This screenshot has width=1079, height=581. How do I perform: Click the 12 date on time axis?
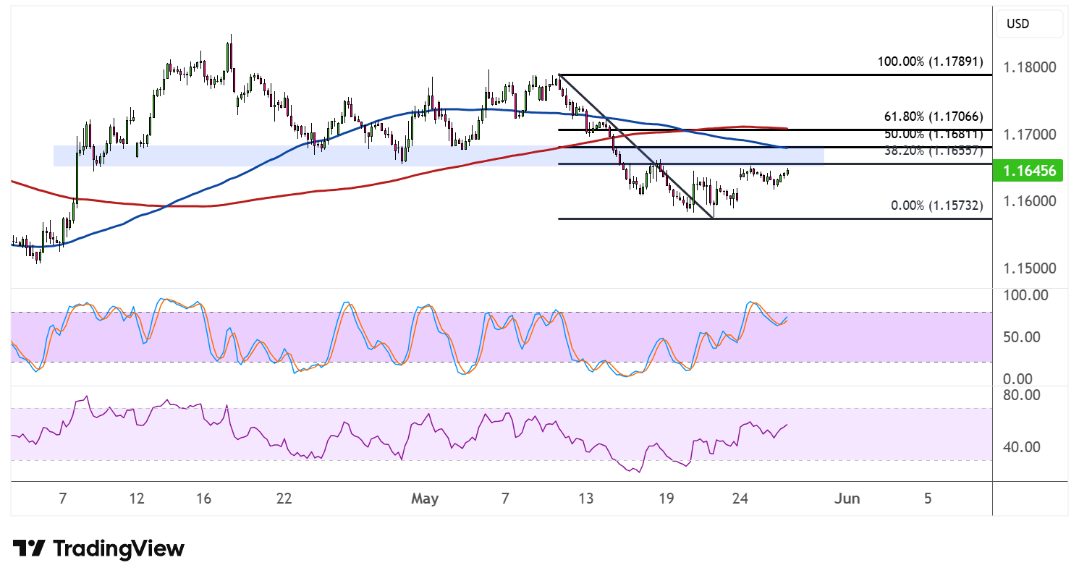(x=137, y=499)
